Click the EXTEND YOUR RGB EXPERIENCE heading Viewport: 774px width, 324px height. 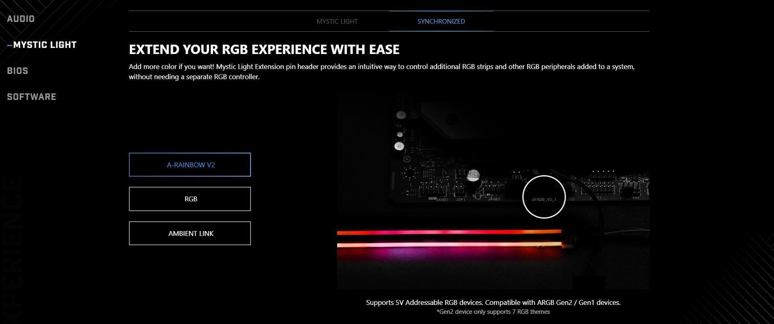point(264,50)
